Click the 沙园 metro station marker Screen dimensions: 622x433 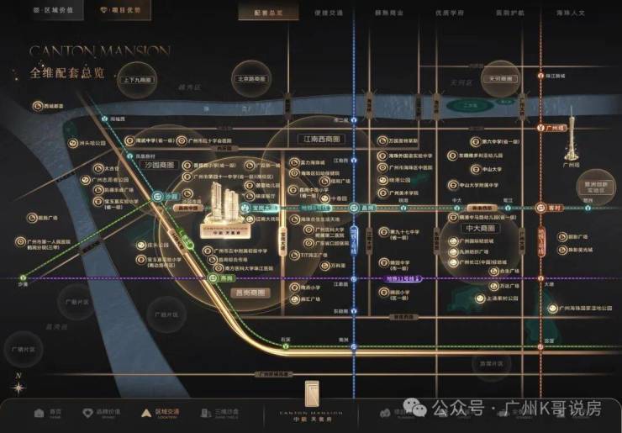[157, 196]
